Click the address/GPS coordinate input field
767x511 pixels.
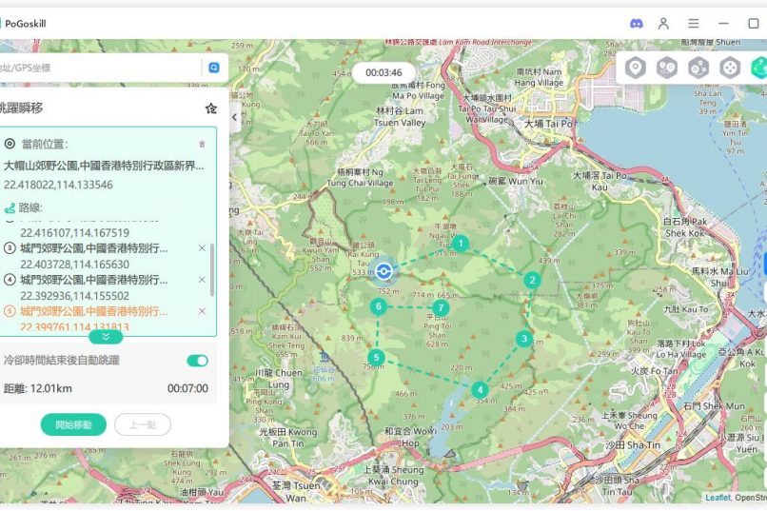click(x=100, y=68)
